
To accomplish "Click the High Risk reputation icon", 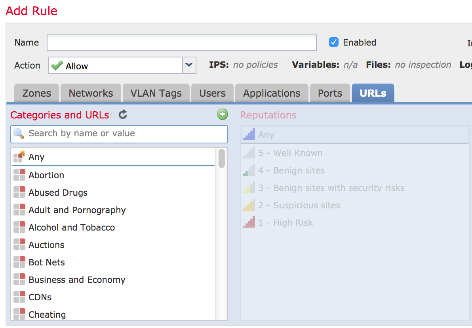I will point(249,223).
